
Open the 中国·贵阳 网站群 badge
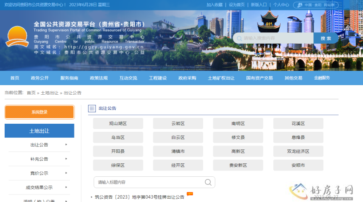[316, 5]
